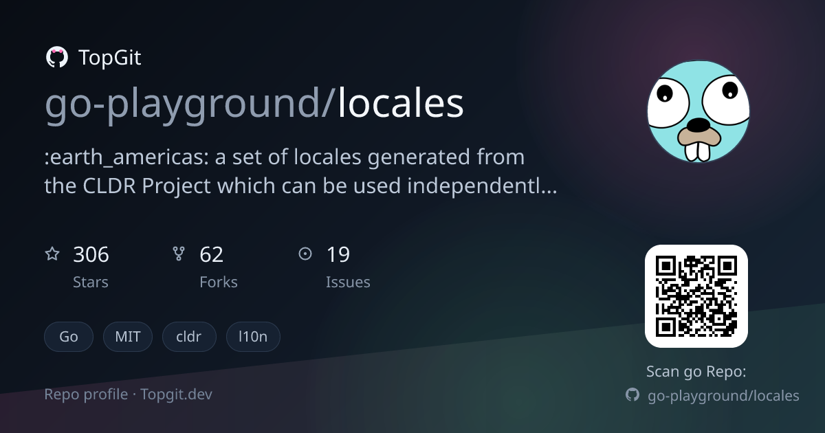The height and width of the screenshot is (433, 825).
Task: Open the Go gopher avatar image
Action: 698,111
